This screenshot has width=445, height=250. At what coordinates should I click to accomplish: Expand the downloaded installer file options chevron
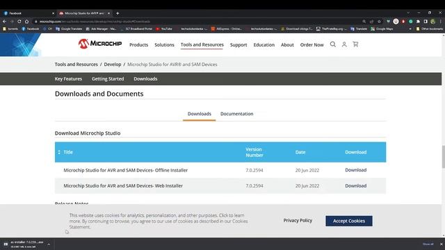(x=49, y=244)
